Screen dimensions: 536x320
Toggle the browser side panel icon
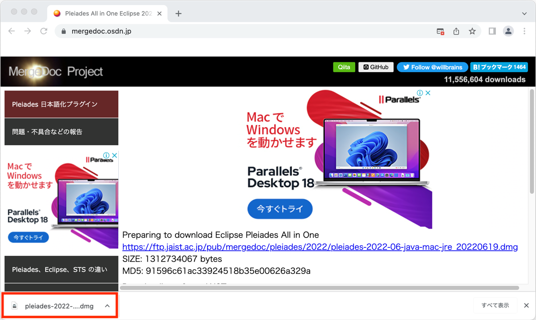[492, 31]
